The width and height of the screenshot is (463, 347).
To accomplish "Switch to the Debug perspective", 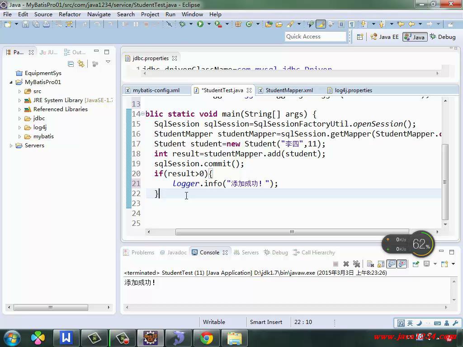I will (x=443, y=37).
